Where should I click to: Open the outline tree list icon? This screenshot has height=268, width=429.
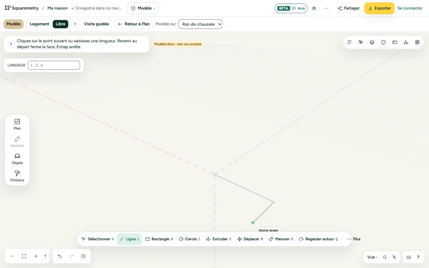click(x=361, y=42)
